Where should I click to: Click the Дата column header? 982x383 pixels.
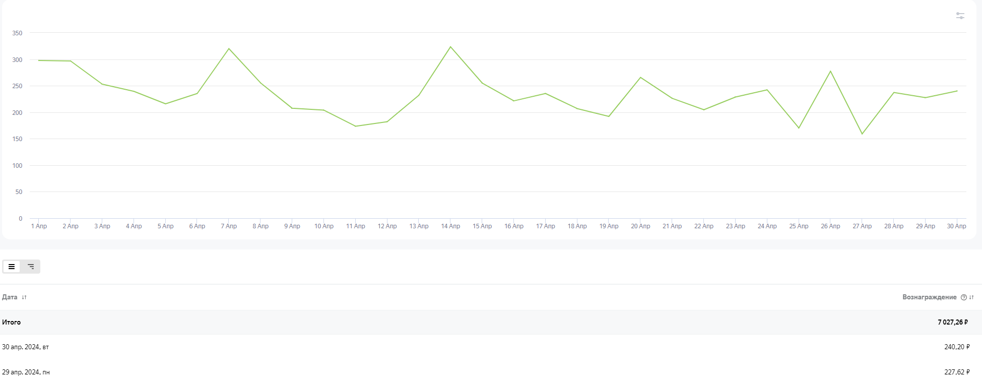click(10, 297)
